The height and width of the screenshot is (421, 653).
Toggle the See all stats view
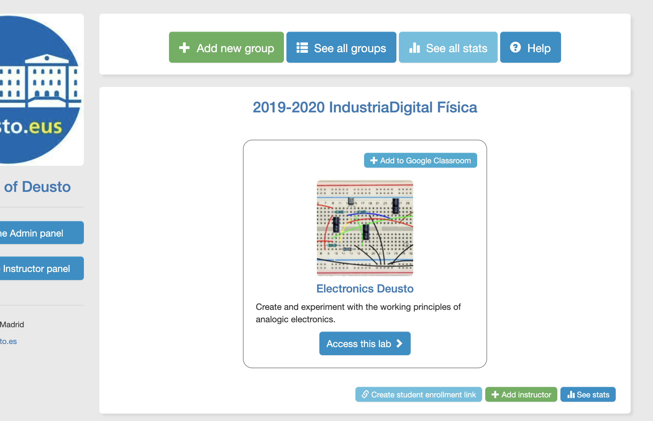click(x=447, y=48)
